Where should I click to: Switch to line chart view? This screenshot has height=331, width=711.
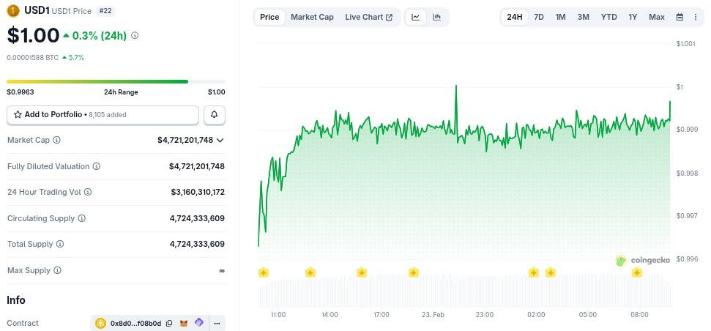pyautogui.click(x=416, y=17)
